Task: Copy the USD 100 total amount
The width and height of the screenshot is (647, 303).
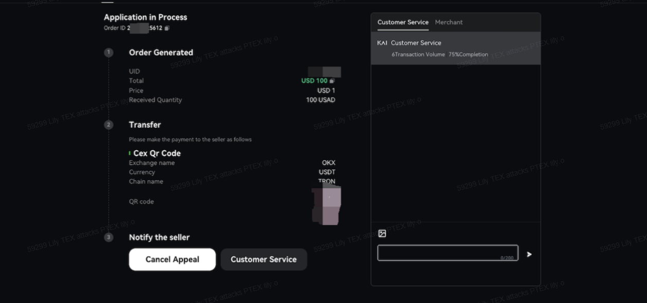Action: [332, 81]
